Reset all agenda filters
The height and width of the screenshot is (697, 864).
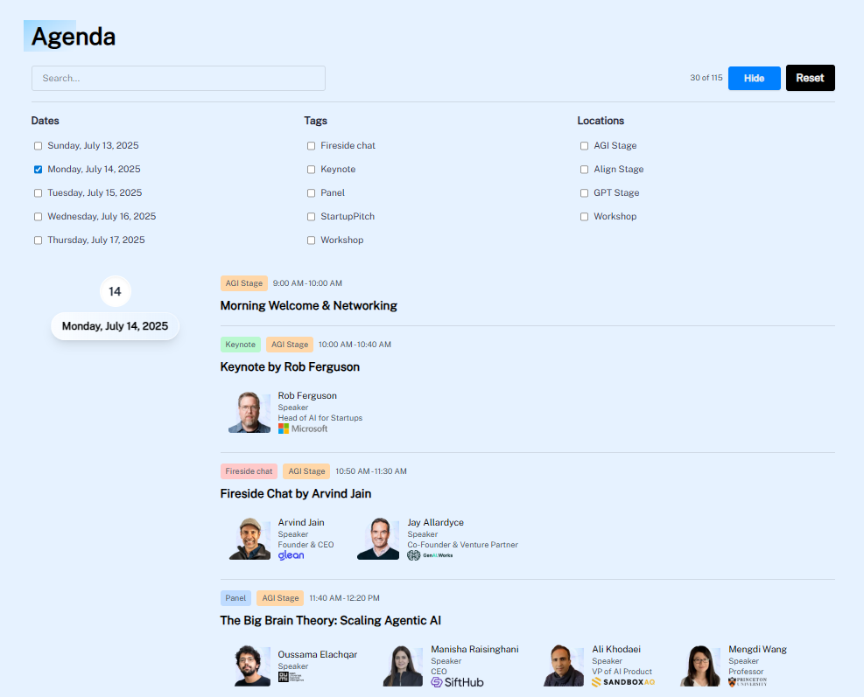click(x=810, y=78)
